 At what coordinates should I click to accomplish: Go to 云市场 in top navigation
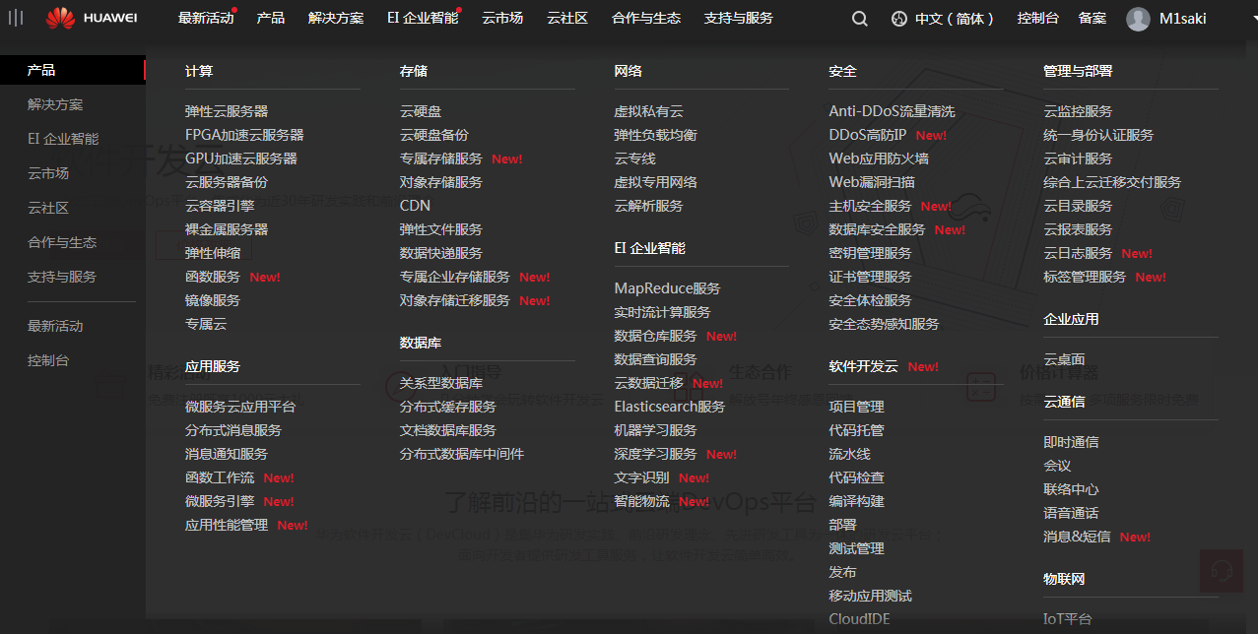click(502, 19)
